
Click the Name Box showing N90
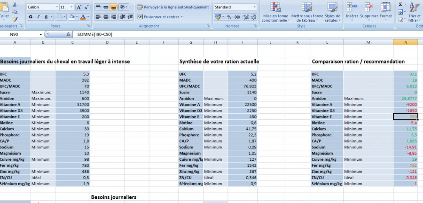[x=20, y=34]
